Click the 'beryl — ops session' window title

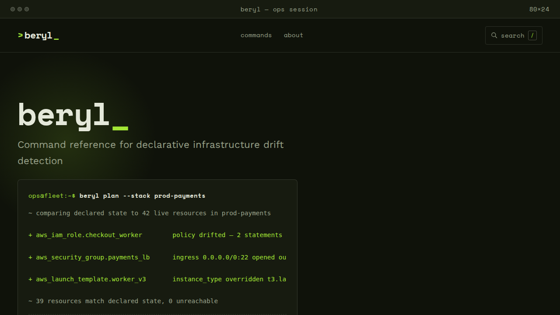[x=279, y=9]
